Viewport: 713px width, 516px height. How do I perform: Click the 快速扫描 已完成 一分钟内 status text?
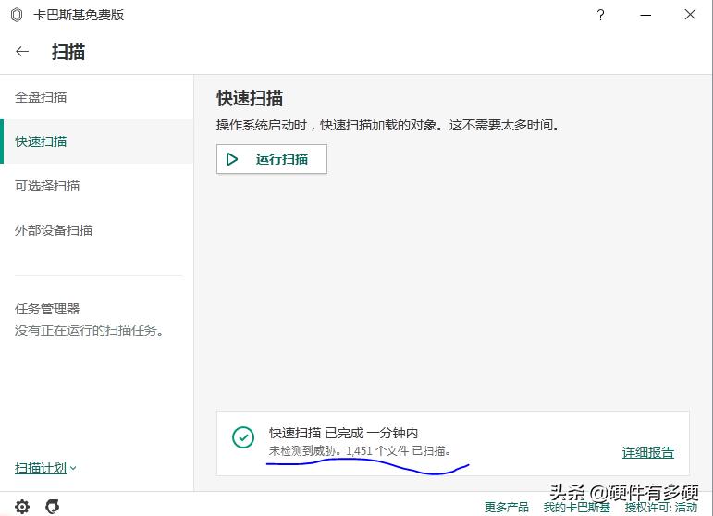(343, 433)
